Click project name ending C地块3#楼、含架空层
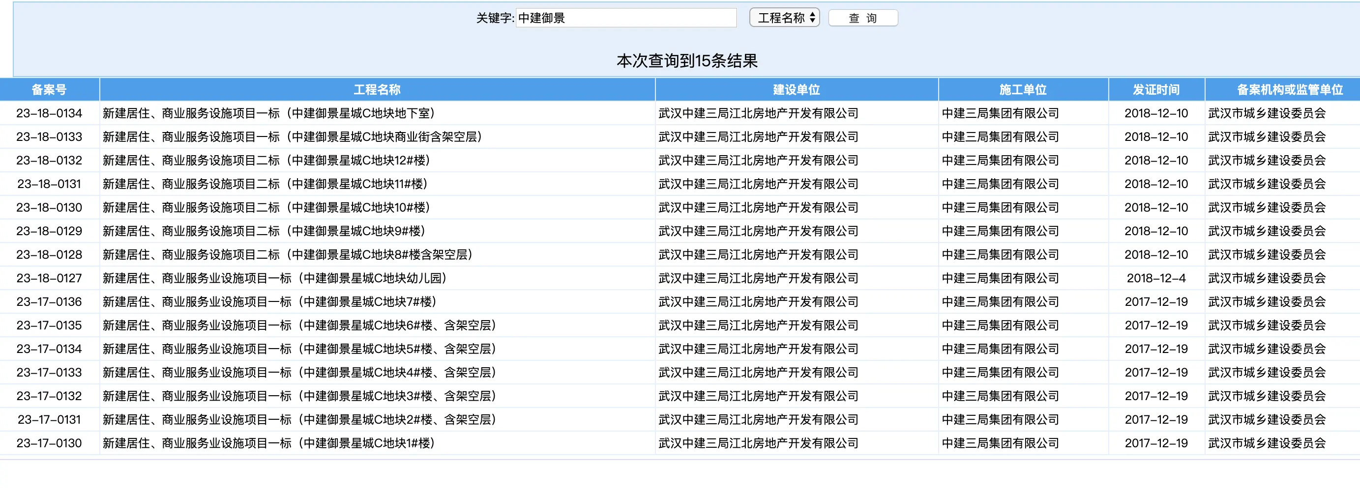The image size is (1360, 488). click(301, 396)
